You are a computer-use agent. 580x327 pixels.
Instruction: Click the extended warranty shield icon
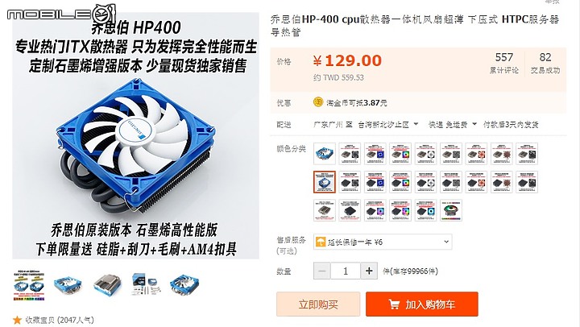321,242
